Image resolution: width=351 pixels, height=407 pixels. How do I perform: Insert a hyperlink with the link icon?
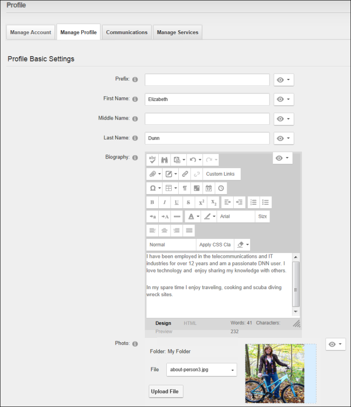(x=185, y=174)
